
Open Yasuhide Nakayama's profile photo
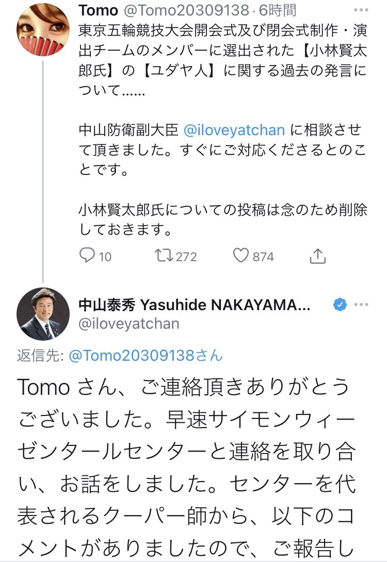click(43, 314)
